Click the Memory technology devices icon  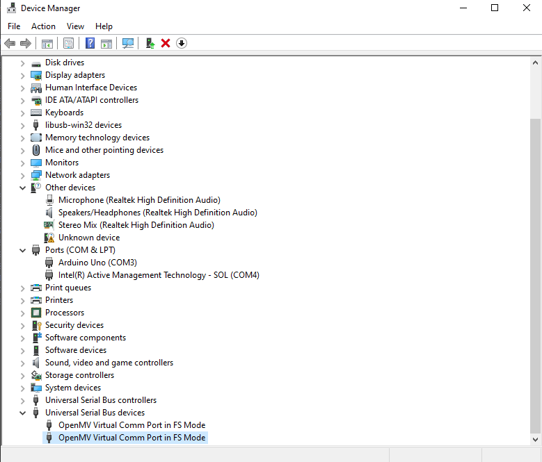pyautogui.click(x=36, y=138)
